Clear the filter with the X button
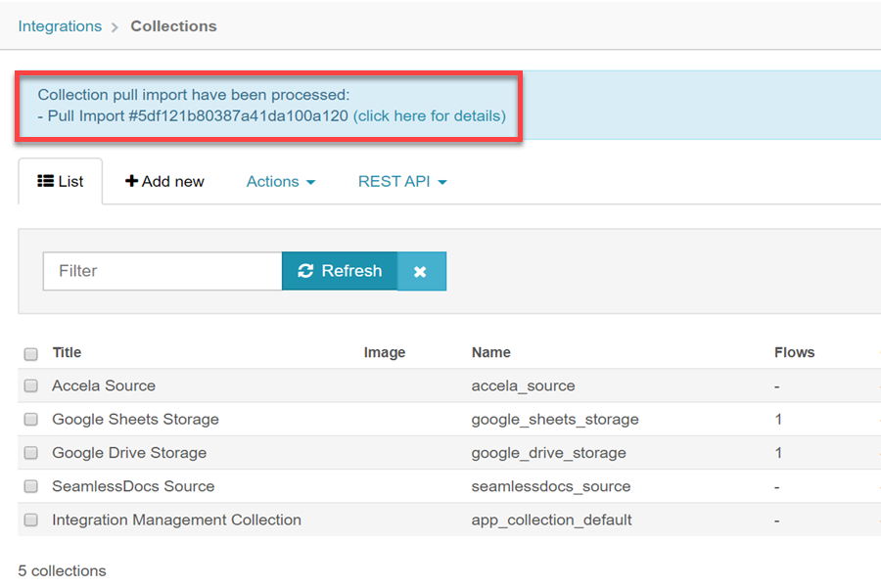 (x=421, y=271)
